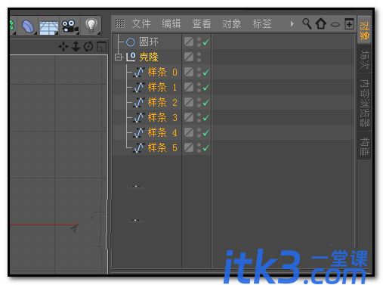Click the eye filter icon in object manager
The height and width of the screenshot is (285, 383).
[x=335, y=24]
